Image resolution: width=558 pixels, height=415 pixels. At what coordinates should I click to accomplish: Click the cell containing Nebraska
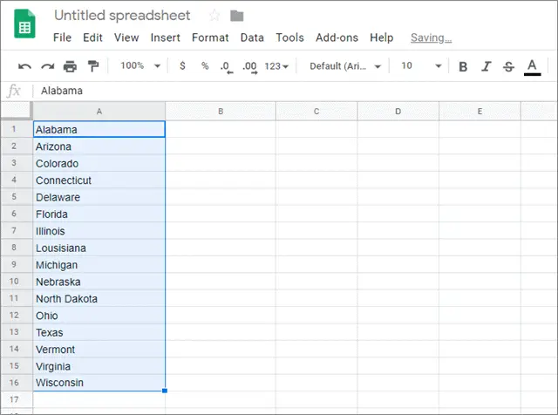(99, 282)
